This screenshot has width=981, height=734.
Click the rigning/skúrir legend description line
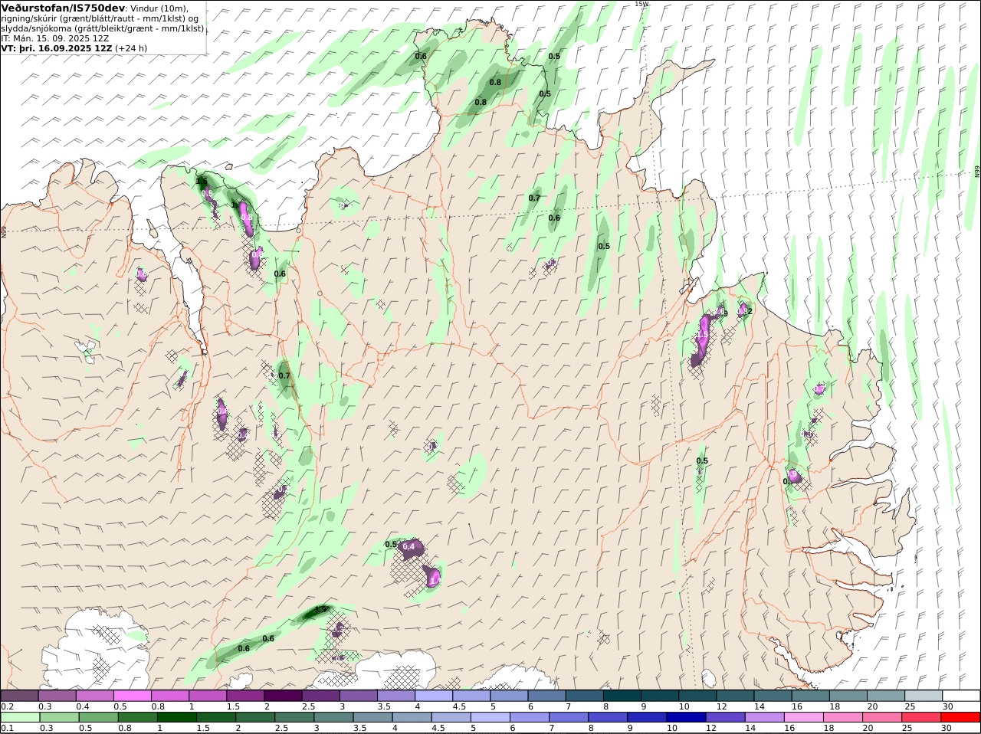[100, 18]
